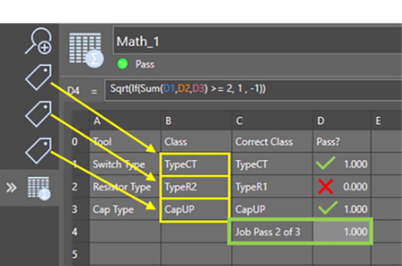Image resolution: width=402 pixels, height=266 pixels.
Task: Select column C header
Action: [272, 121]
